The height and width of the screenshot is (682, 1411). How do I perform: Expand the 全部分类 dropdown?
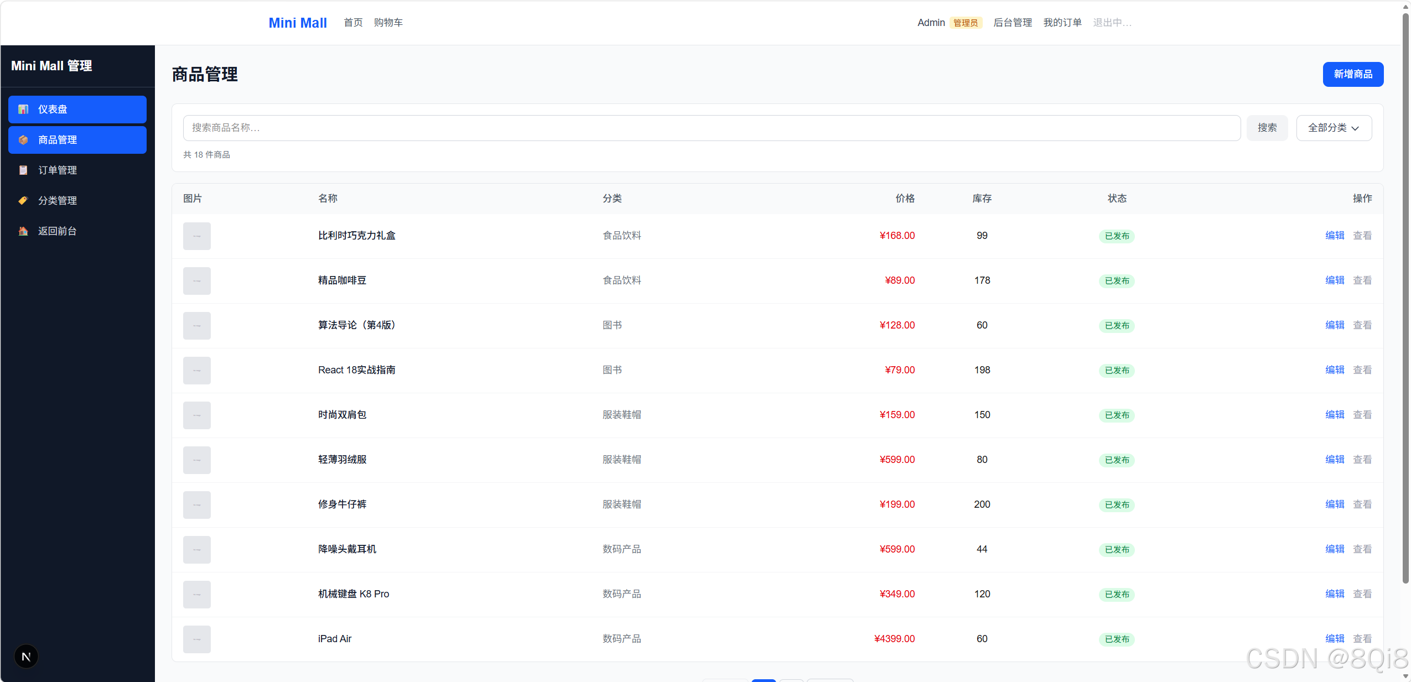(1334, 128)
